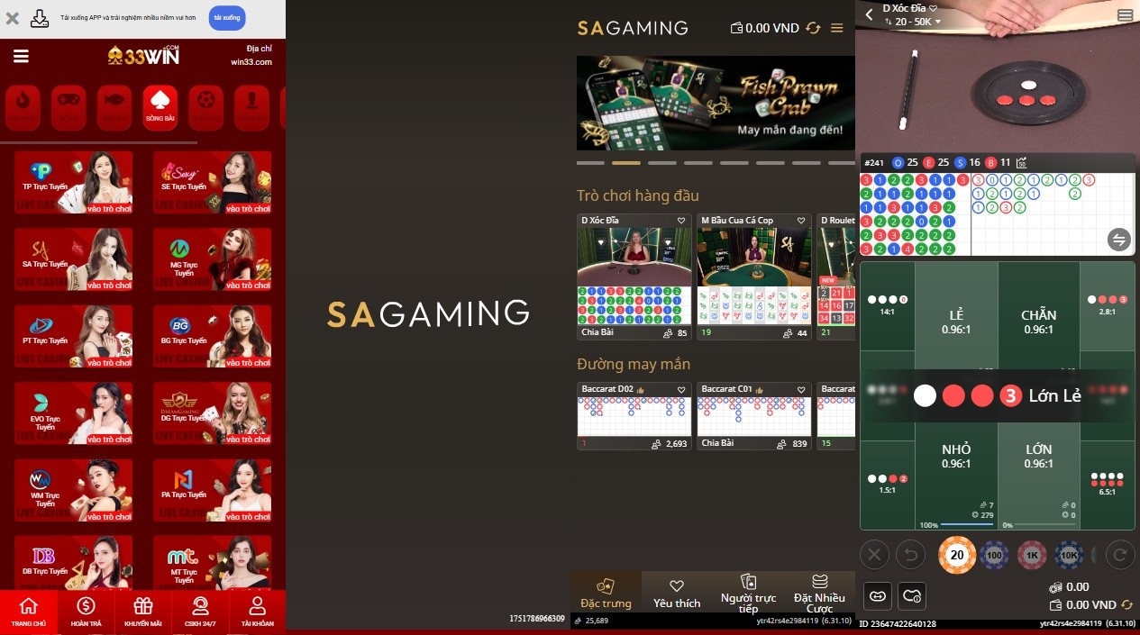
Task: Favorite D Xóc Đĩa card in lobby
Action: 682,221
